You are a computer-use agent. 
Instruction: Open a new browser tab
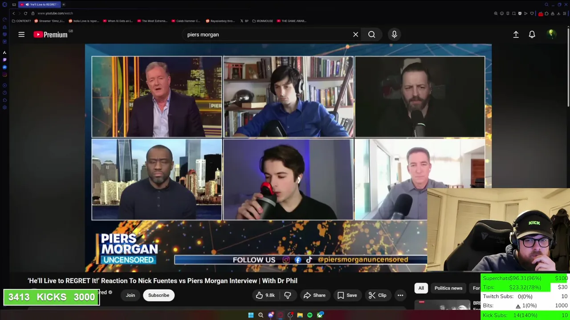pos(64,4)
